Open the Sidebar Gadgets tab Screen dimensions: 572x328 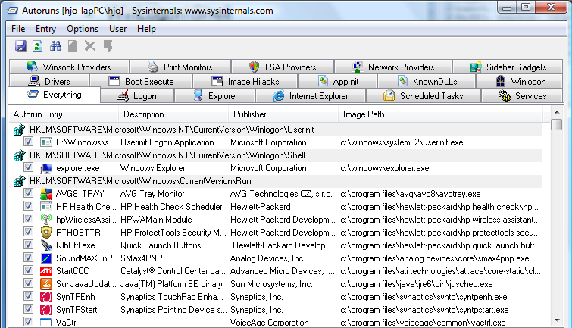point(508,67)
